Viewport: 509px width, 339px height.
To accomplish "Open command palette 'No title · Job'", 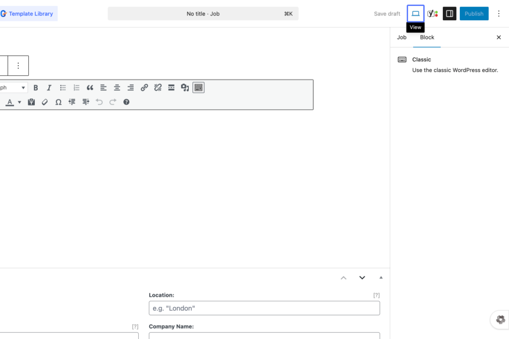I will pos(203,13).
